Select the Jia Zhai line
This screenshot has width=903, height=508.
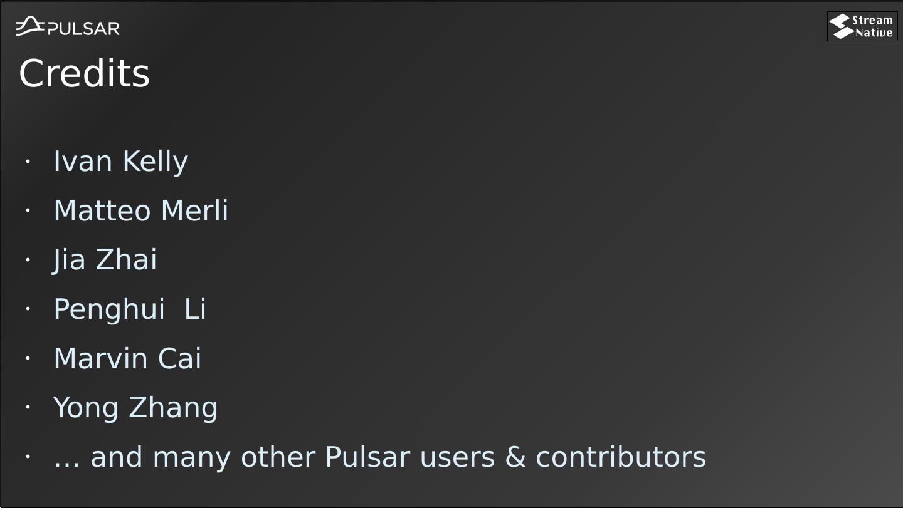tap(105, 260)
